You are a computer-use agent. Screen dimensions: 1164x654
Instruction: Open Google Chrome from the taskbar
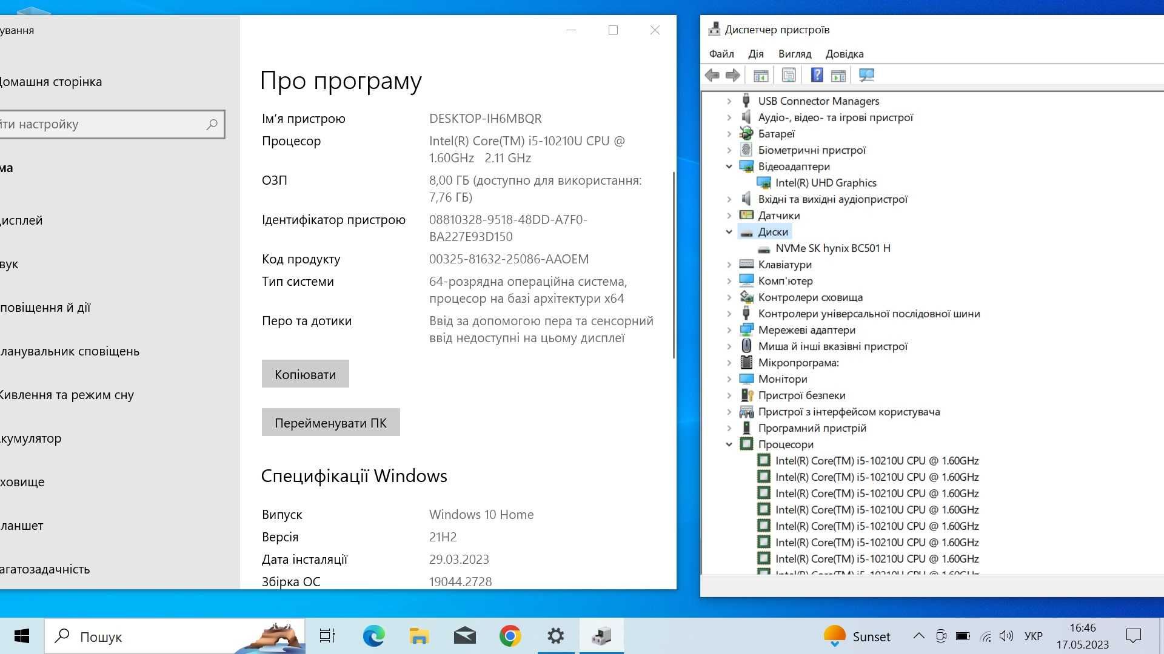point(510,636)
